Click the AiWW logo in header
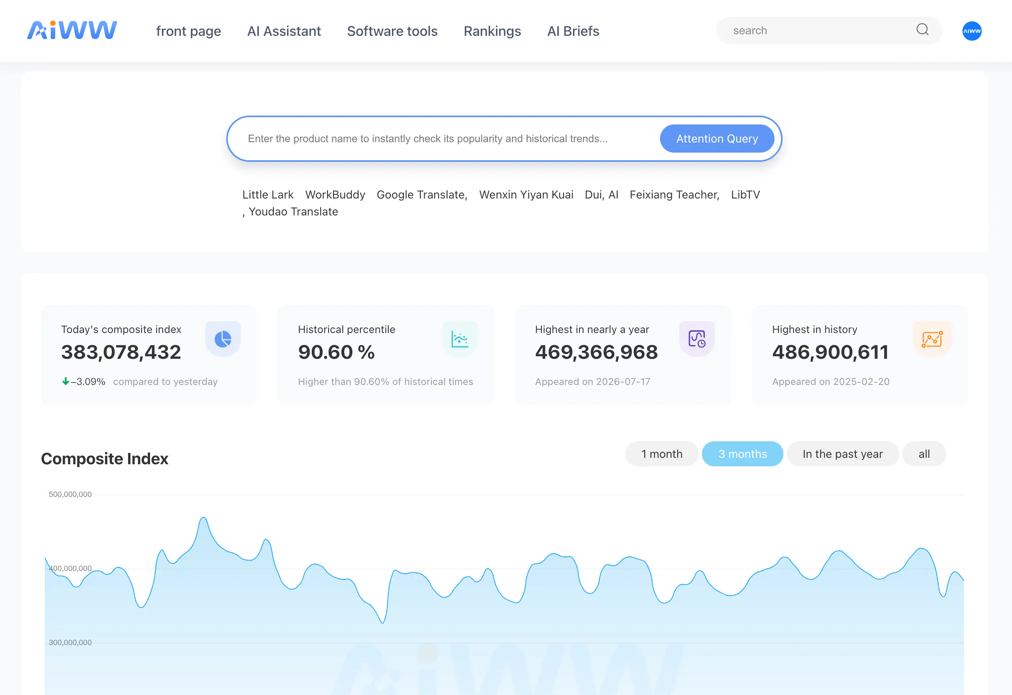Screen dimensions: 1012x695 point(72,30)
